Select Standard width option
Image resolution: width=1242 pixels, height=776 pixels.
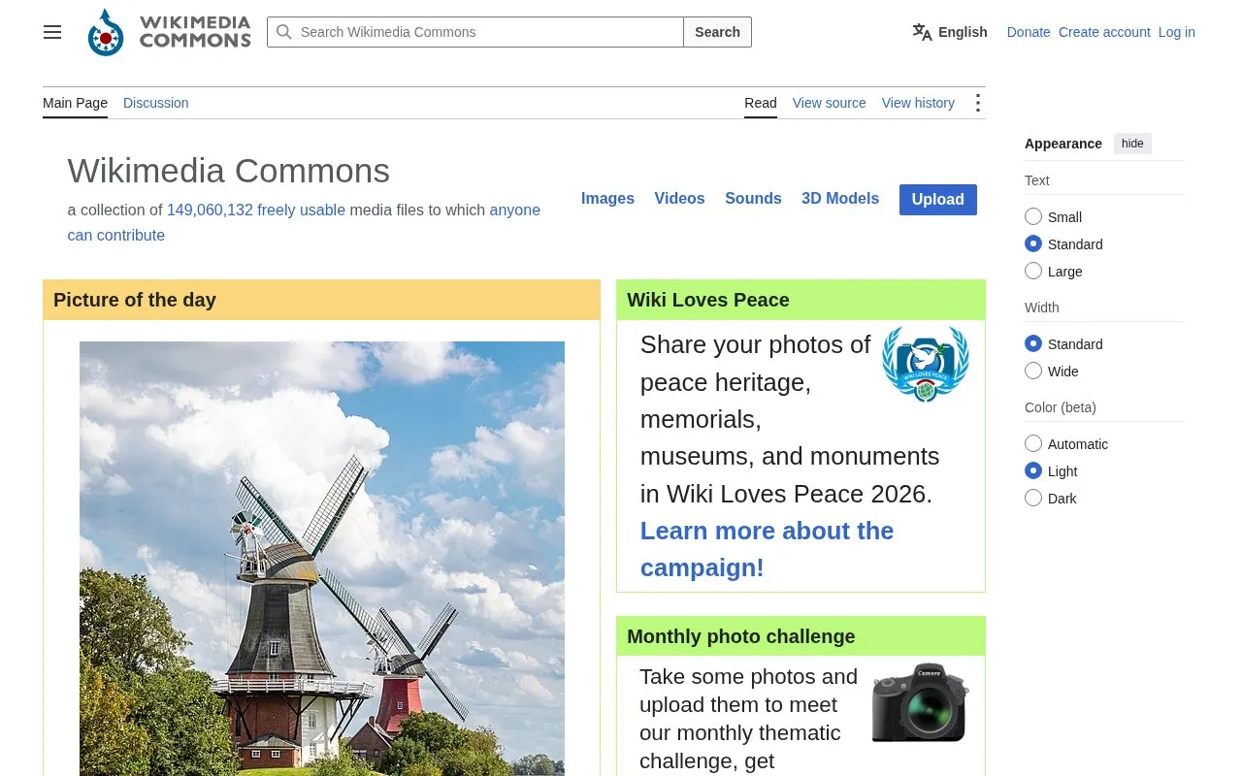tap(1033, 344)
